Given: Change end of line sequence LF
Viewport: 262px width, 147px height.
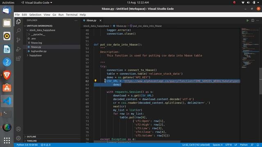Looking at the screenshot, I should pos(236,145).
